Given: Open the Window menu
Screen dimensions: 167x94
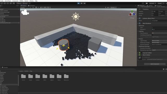Looking at the screenshot, I should point(32,1).
